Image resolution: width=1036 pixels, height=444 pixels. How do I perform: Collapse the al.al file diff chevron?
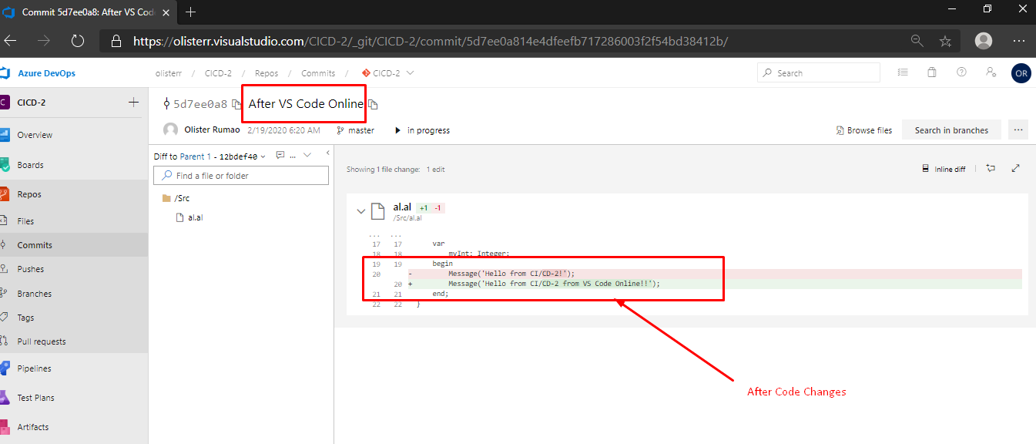coord(360,211)
